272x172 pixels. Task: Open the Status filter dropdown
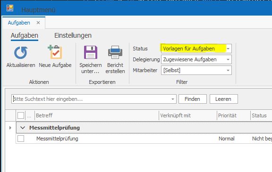[x=228, y=49]
